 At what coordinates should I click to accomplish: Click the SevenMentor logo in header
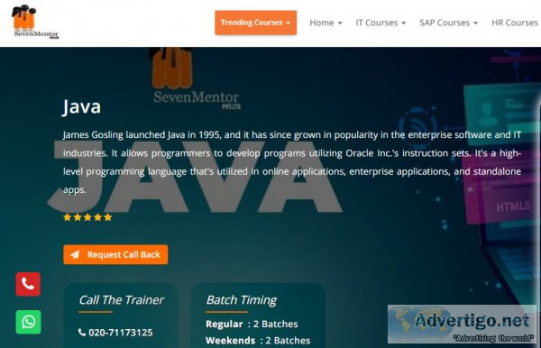(x=35, y=22)
